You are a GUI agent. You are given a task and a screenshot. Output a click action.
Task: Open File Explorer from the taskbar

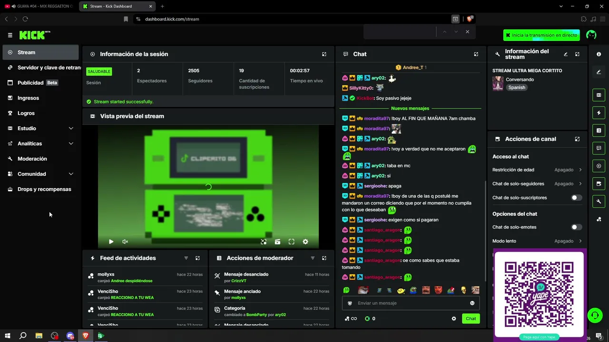pos(39,336)
